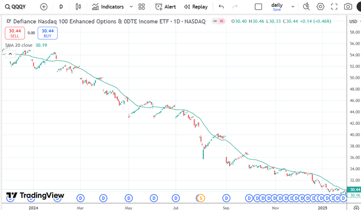Click the 40.00 price axis label

click(x=355, y=135)
